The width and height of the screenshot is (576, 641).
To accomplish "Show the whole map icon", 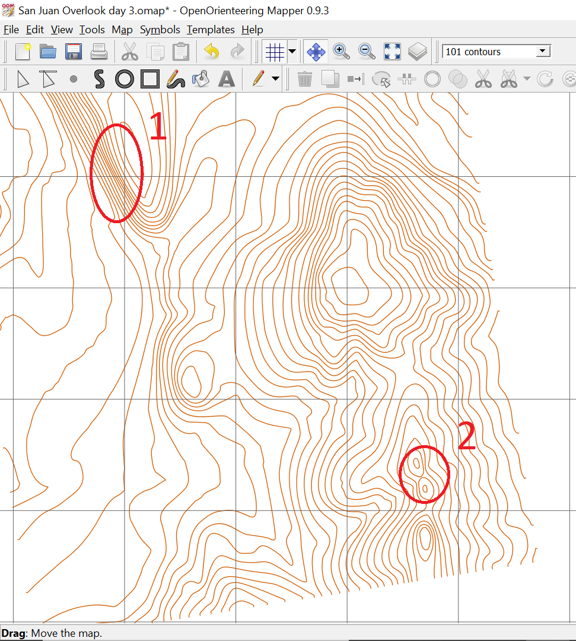I will (392, 52).
